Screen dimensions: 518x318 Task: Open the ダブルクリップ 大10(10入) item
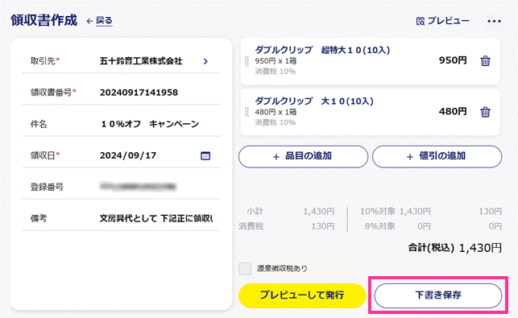(314, 101)
